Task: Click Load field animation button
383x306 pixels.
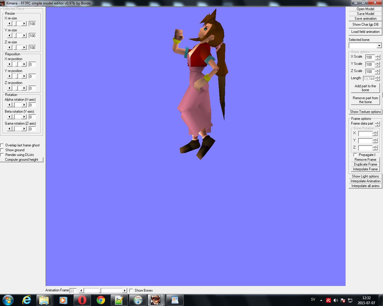Action: coord(365,32)
